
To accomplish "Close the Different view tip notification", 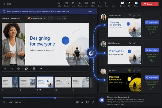I will [x=157, y=97].
